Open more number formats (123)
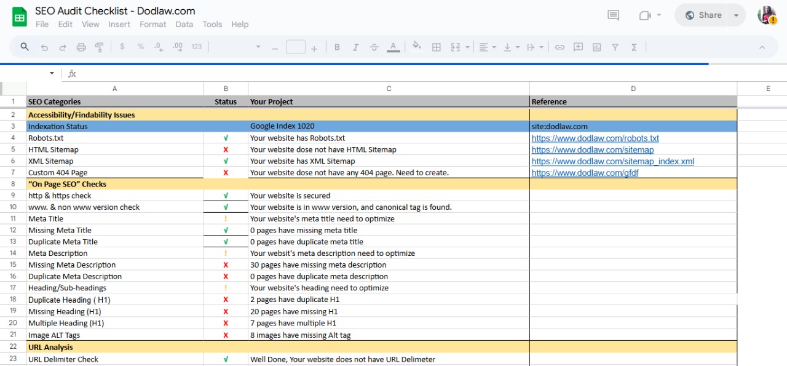The height and width of the screenshot is (366, 787). click(x=197, y=47)
